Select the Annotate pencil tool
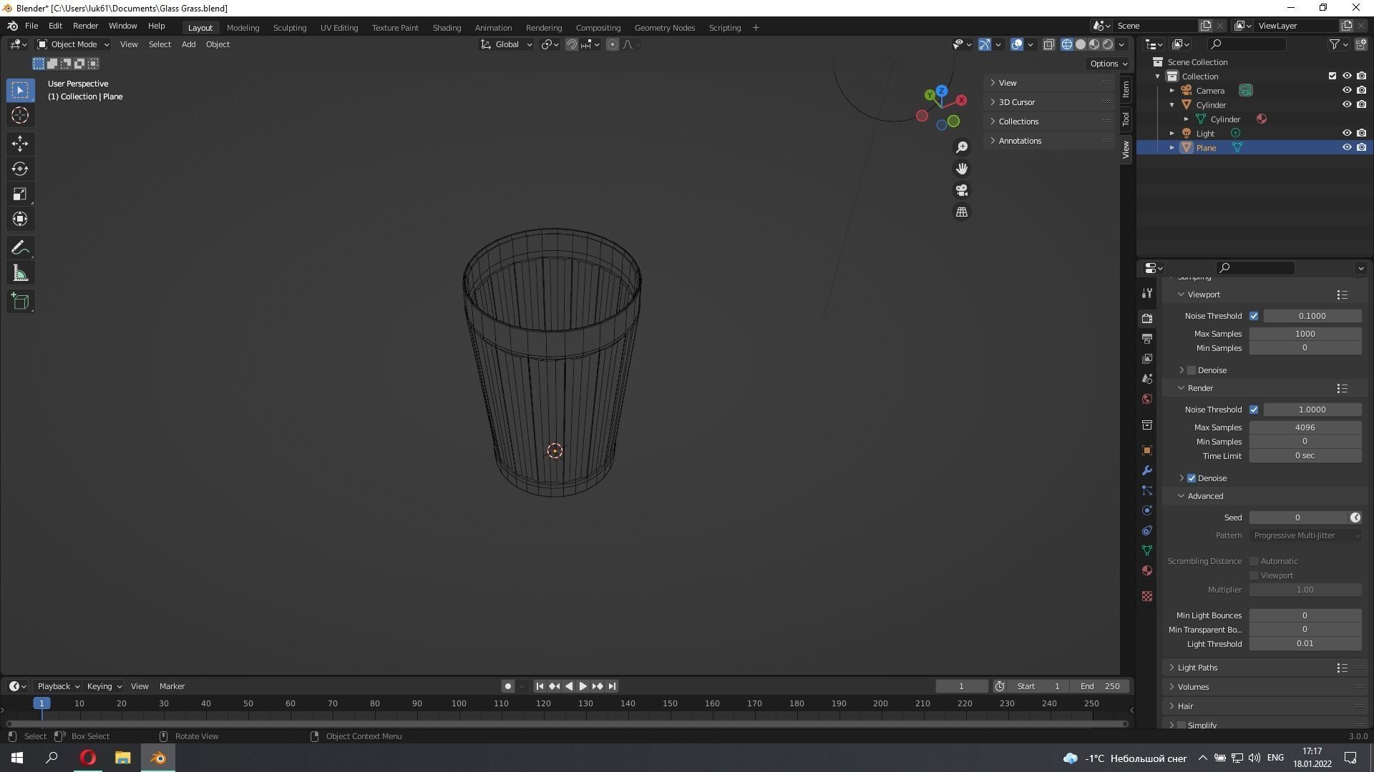This screenshot has width=1374, height=772. coord(20,248)
